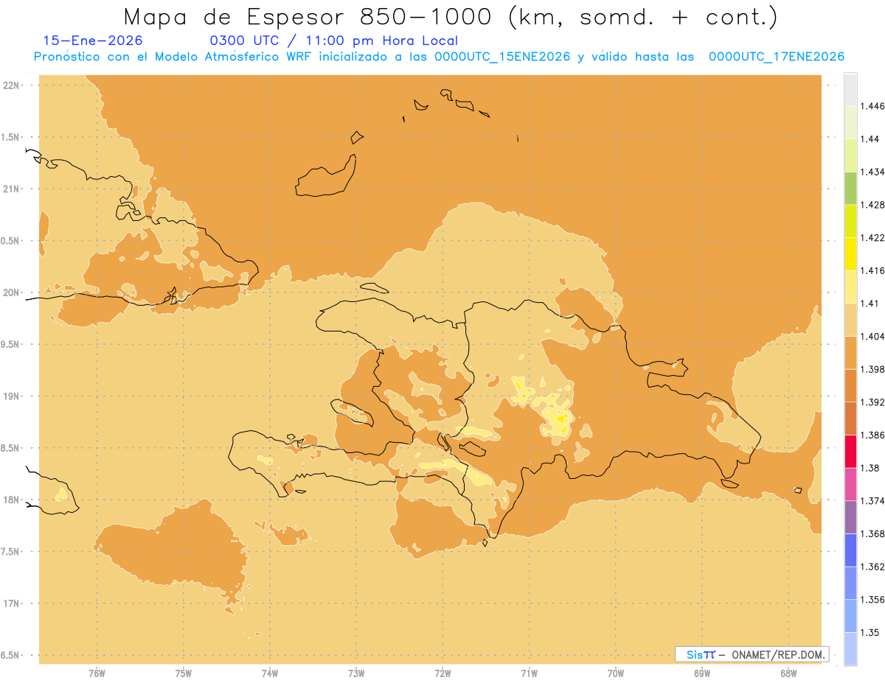The image size is (885, 683).
Task: Click the '74W' longitude label
Action: click(270, 673)
